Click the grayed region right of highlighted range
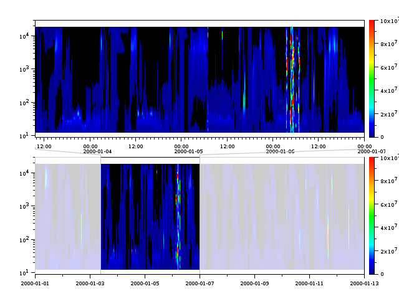This screenshot has width=399, height=299. (281, 215)
